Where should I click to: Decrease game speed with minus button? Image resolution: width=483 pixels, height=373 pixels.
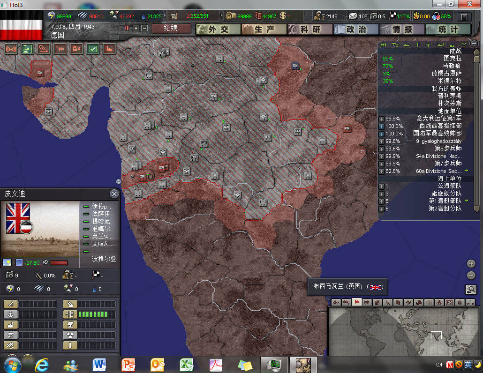click(144, 28)
